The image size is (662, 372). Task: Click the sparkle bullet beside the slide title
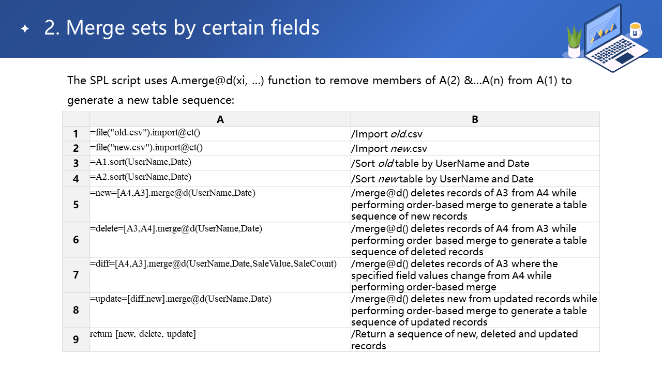(x=25, y=29)
